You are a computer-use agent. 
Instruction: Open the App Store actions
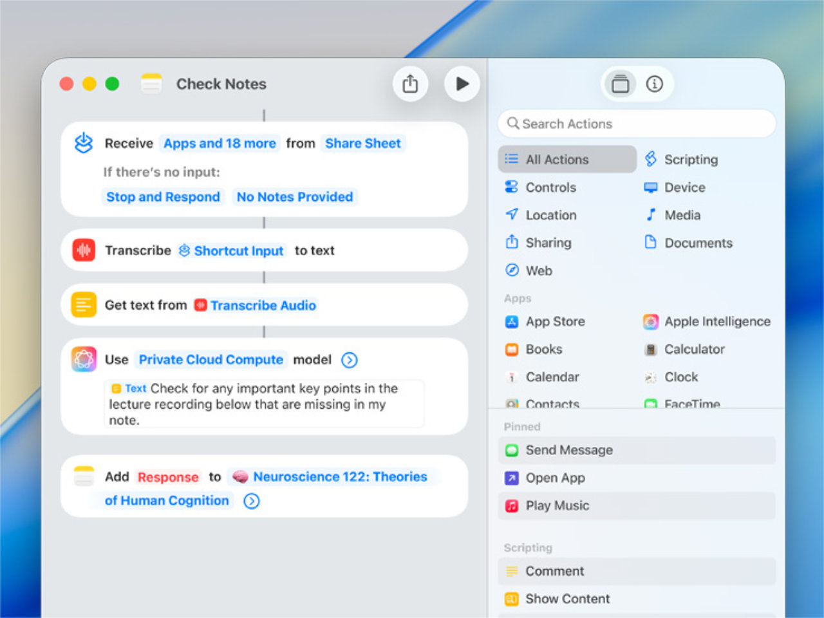click(554, 321)
